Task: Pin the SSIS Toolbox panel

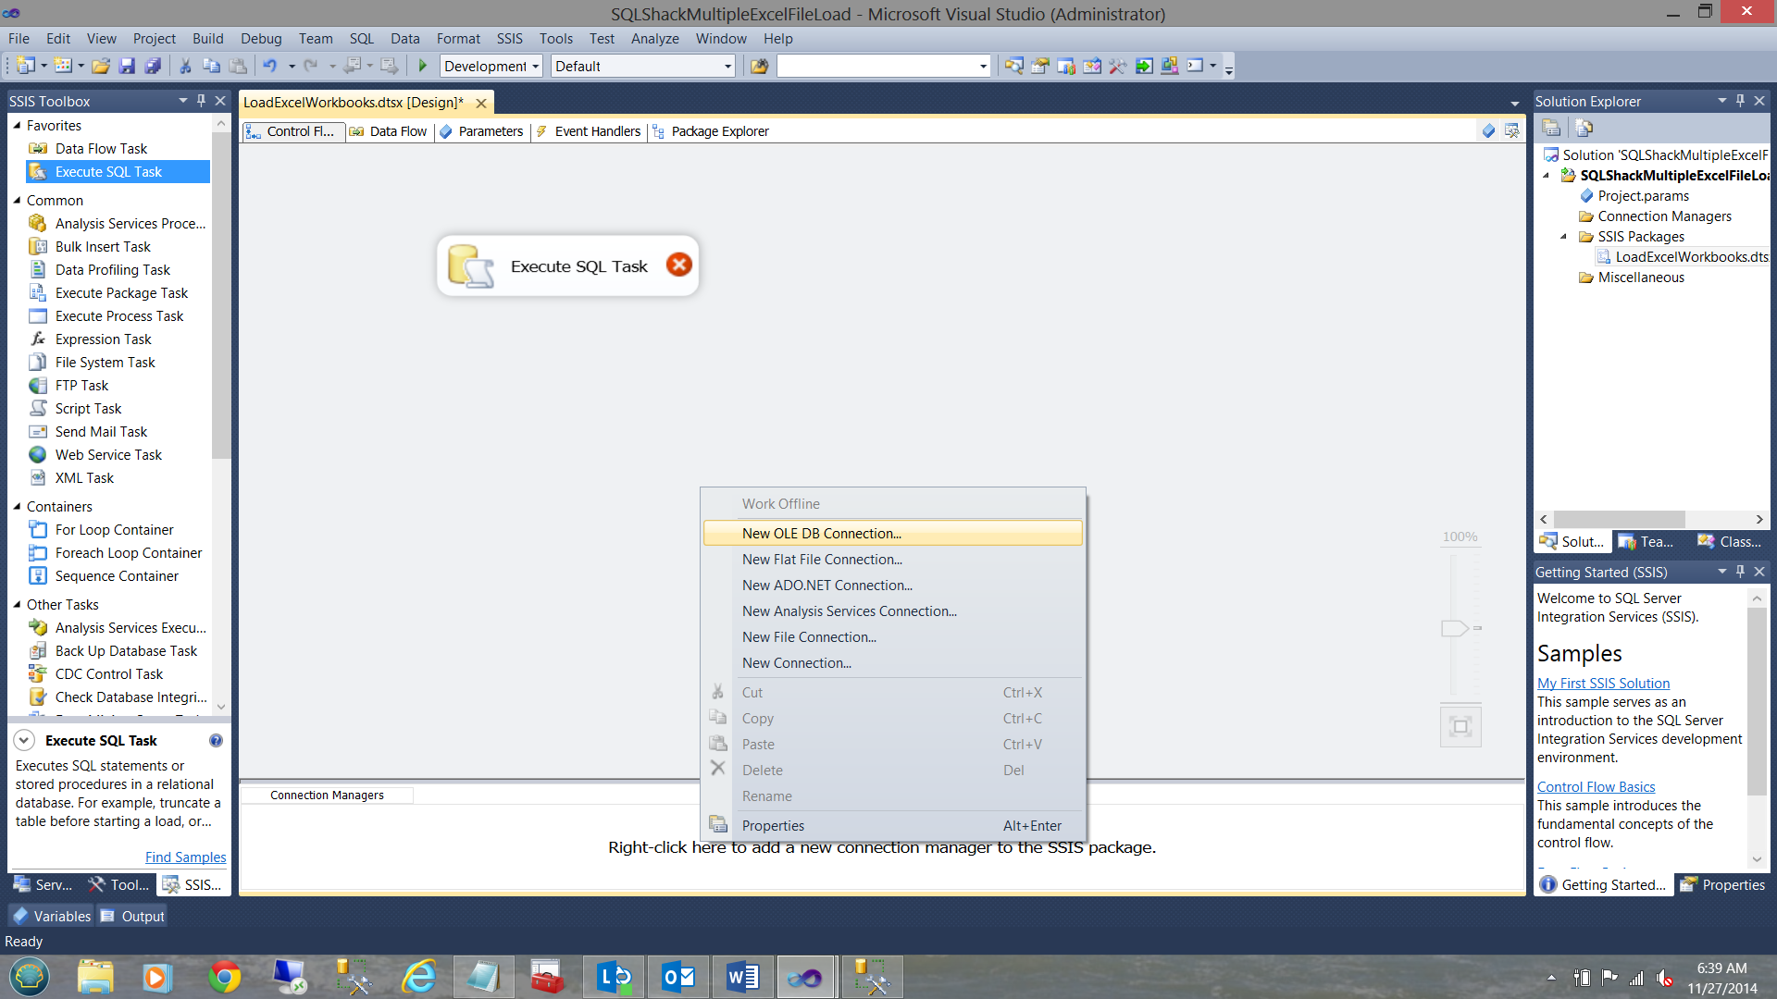Action: tap(202, 101)
